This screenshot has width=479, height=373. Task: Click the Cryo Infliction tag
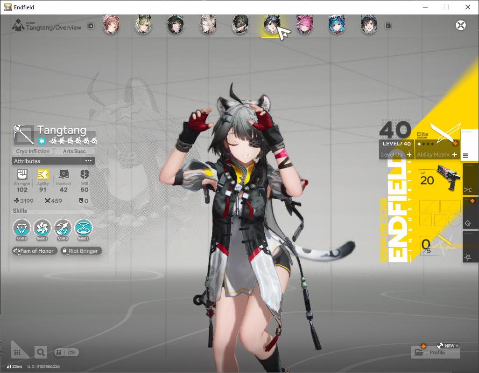[x=33, y=151]
